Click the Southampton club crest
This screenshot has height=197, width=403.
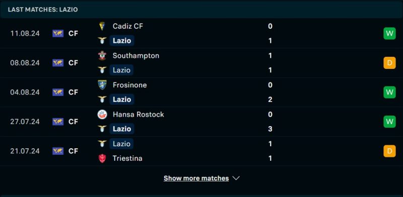point(102,55)
